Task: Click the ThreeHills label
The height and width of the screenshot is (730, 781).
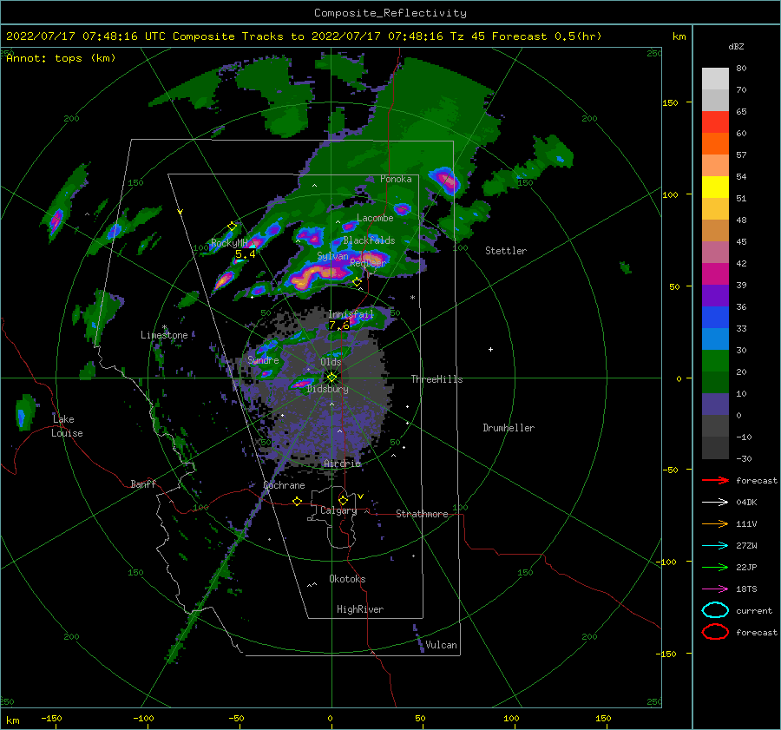Action: pos(436,379)
